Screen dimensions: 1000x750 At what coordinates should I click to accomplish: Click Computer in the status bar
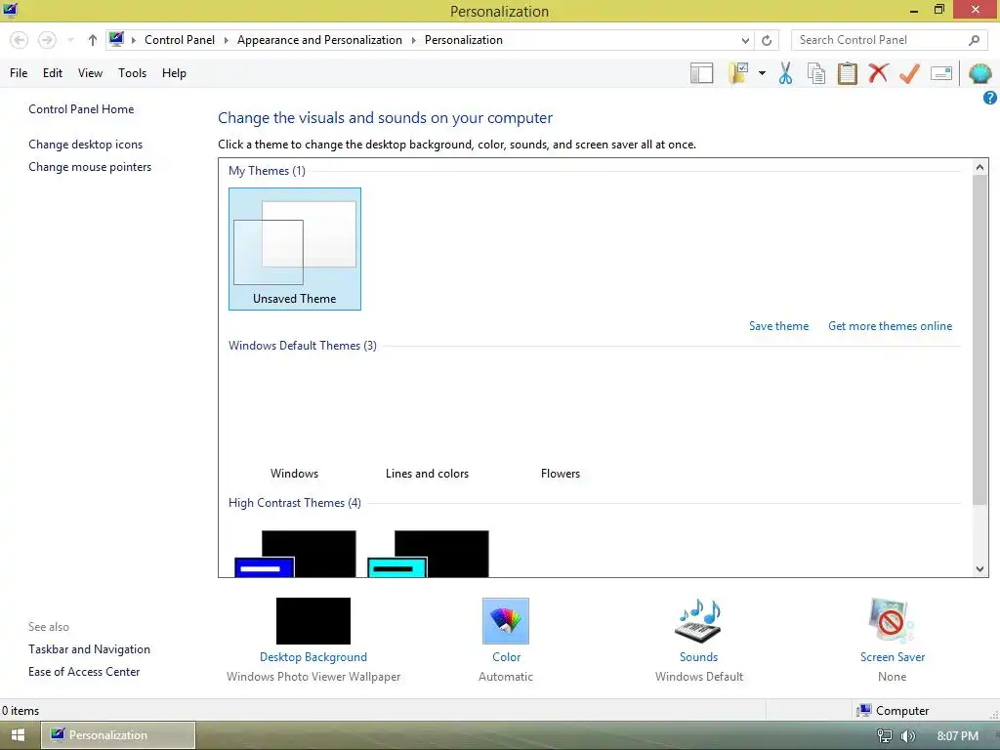(893, 711)
